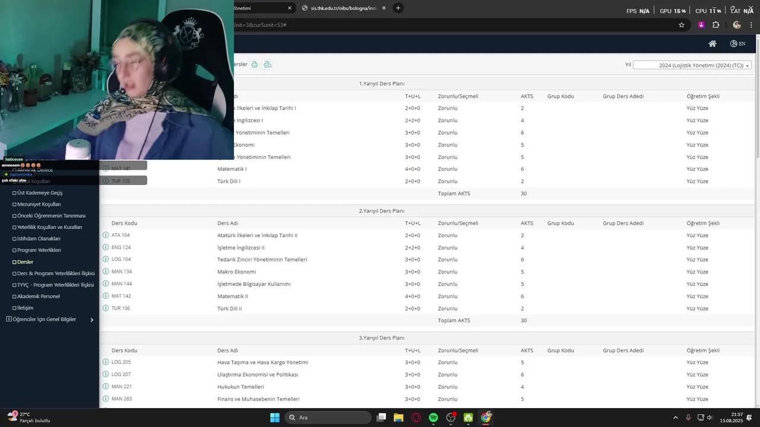Image resolution: width=760 pixels, height=427 pixels.
Task: Click the info icon beside TUR 105
Action: (x=106, y=181)
